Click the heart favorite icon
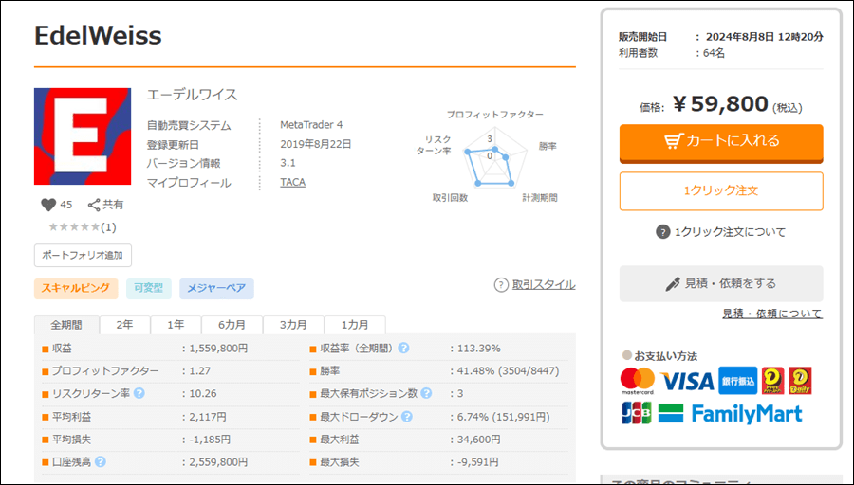This screenshot has height=485, width=854. (x=49, y=205)
